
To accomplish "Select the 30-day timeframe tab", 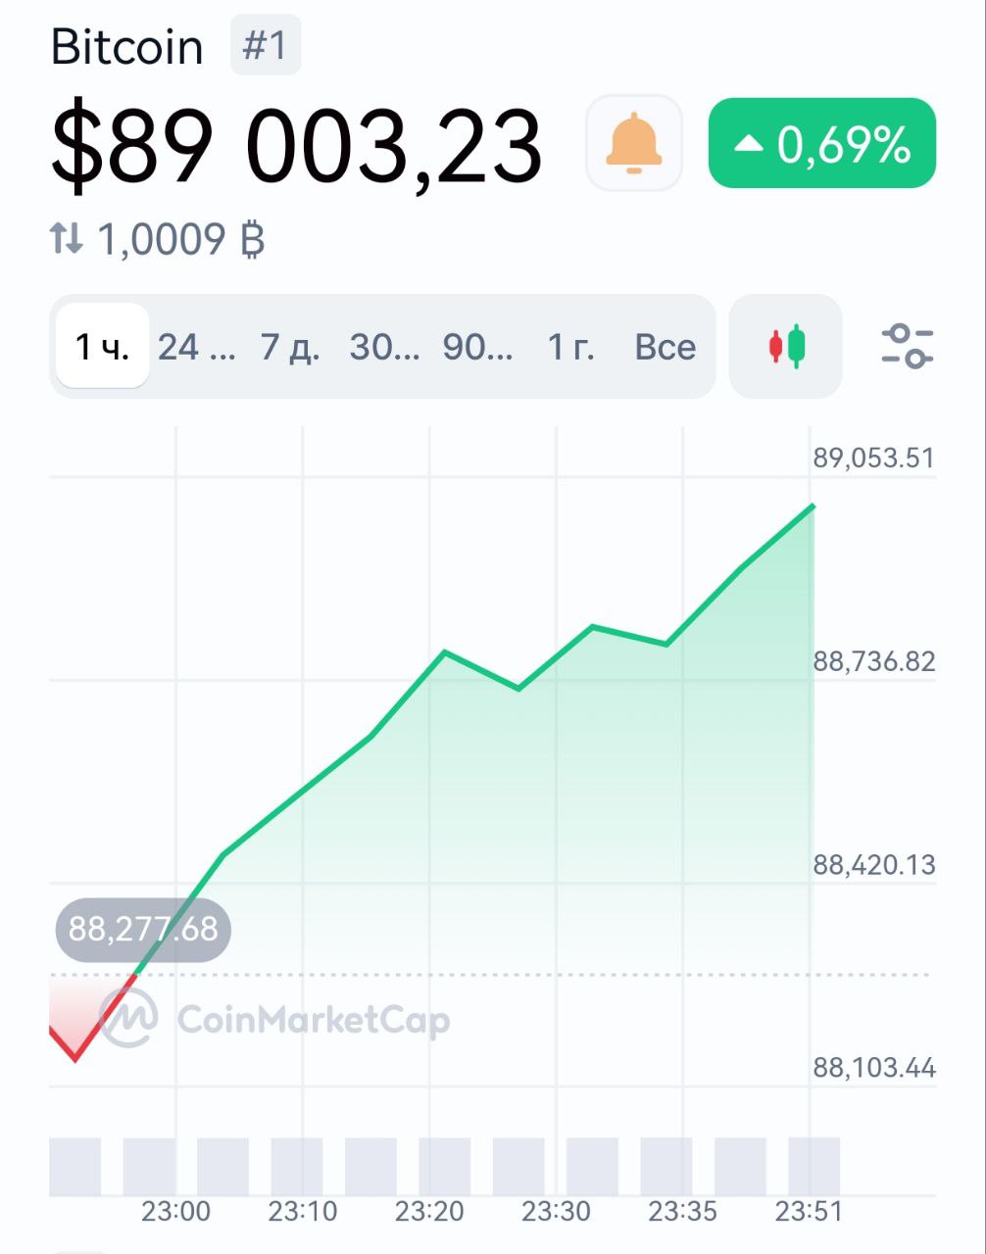I will click(384, 347).
